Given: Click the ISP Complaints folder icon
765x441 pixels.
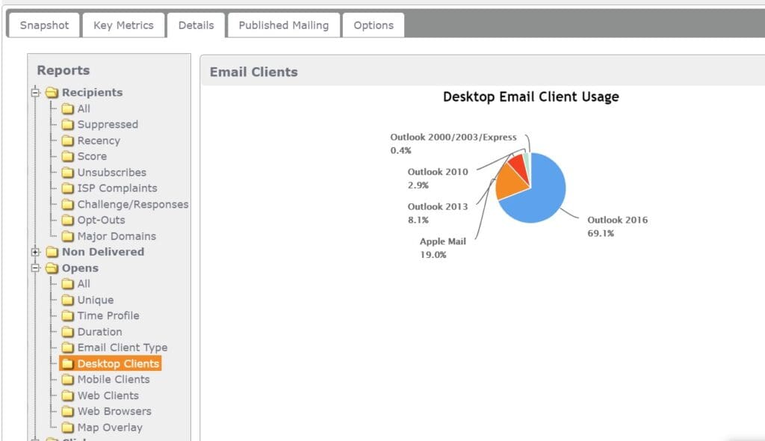Looking at the screenshot, I should (x=68, y=188).
